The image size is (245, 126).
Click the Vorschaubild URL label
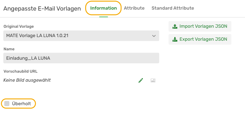(x=21, y=71)
